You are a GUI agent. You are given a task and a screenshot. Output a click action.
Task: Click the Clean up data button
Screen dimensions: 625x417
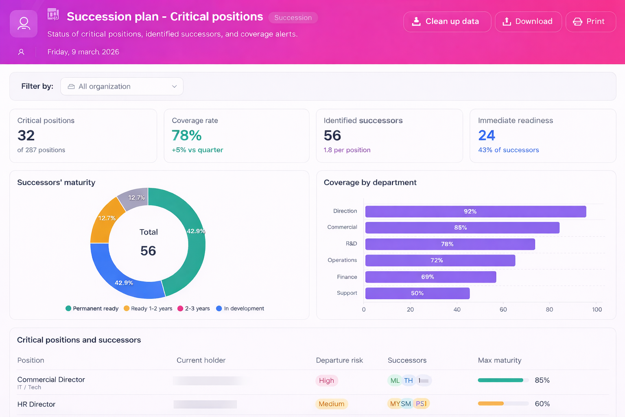pos(447,22)
